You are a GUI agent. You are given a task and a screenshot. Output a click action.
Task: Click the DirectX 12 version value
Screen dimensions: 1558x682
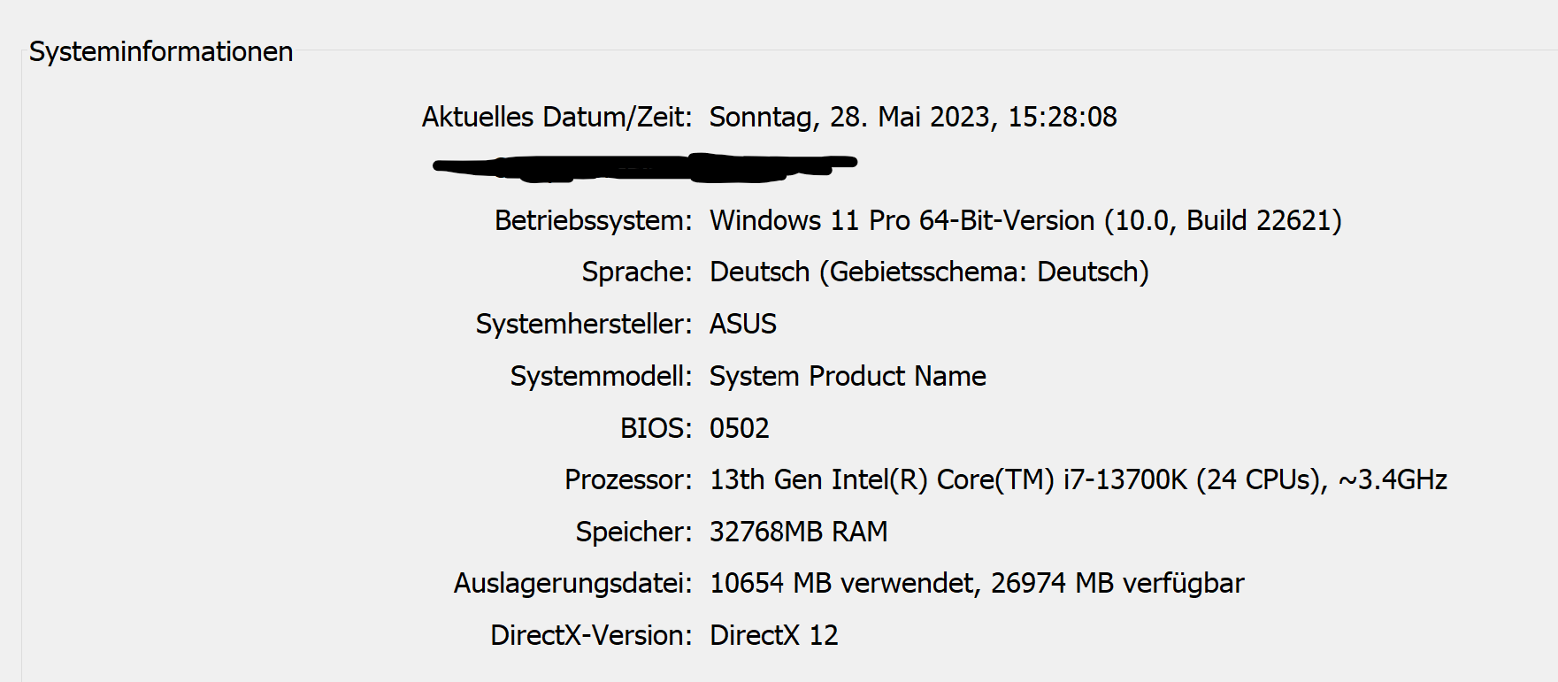tap(773, 635)
